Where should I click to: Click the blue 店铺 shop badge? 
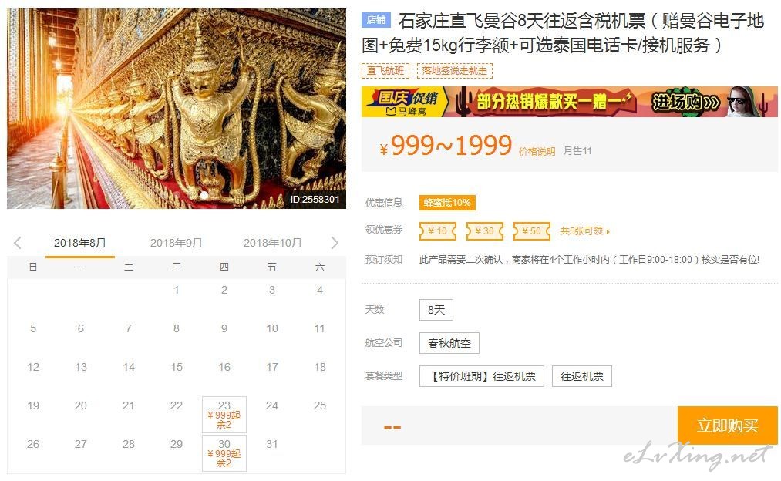(376, 19)
